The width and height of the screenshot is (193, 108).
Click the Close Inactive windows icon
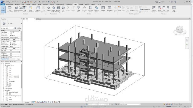click(x=160, y=9)
